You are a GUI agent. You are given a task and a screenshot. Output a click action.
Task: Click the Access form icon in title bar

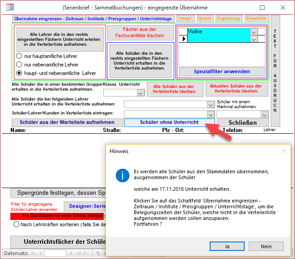9,7
